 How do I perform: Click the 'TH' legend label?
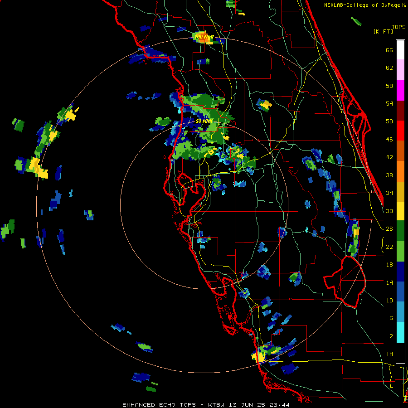[x=389, y=354]
